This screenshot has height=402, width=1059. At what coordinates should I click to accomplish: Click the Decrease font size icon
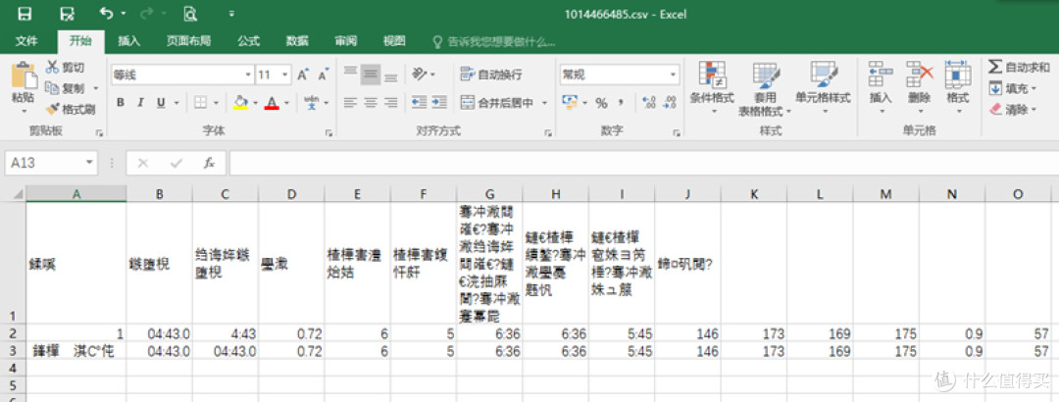323,75
